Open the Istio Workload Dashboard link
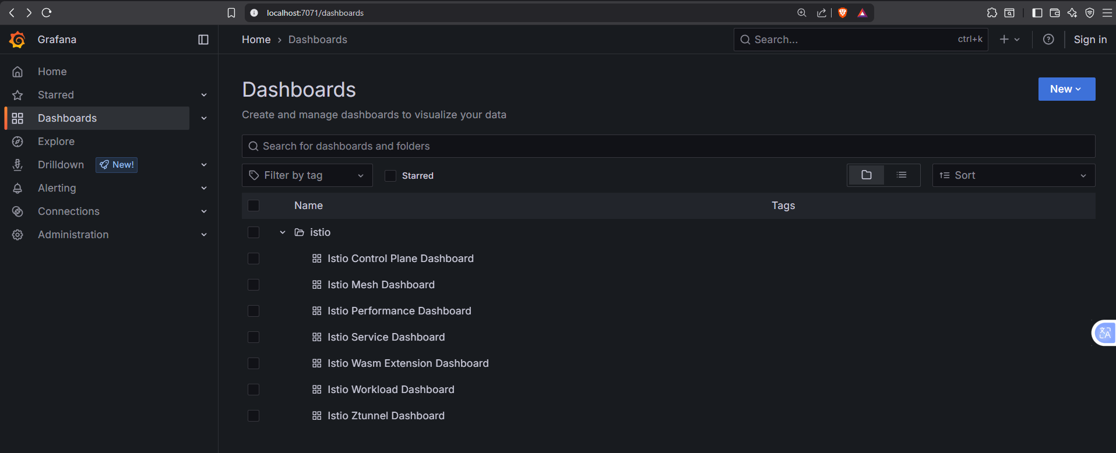Screen dimensions: 1116x453 pos(391,390)
